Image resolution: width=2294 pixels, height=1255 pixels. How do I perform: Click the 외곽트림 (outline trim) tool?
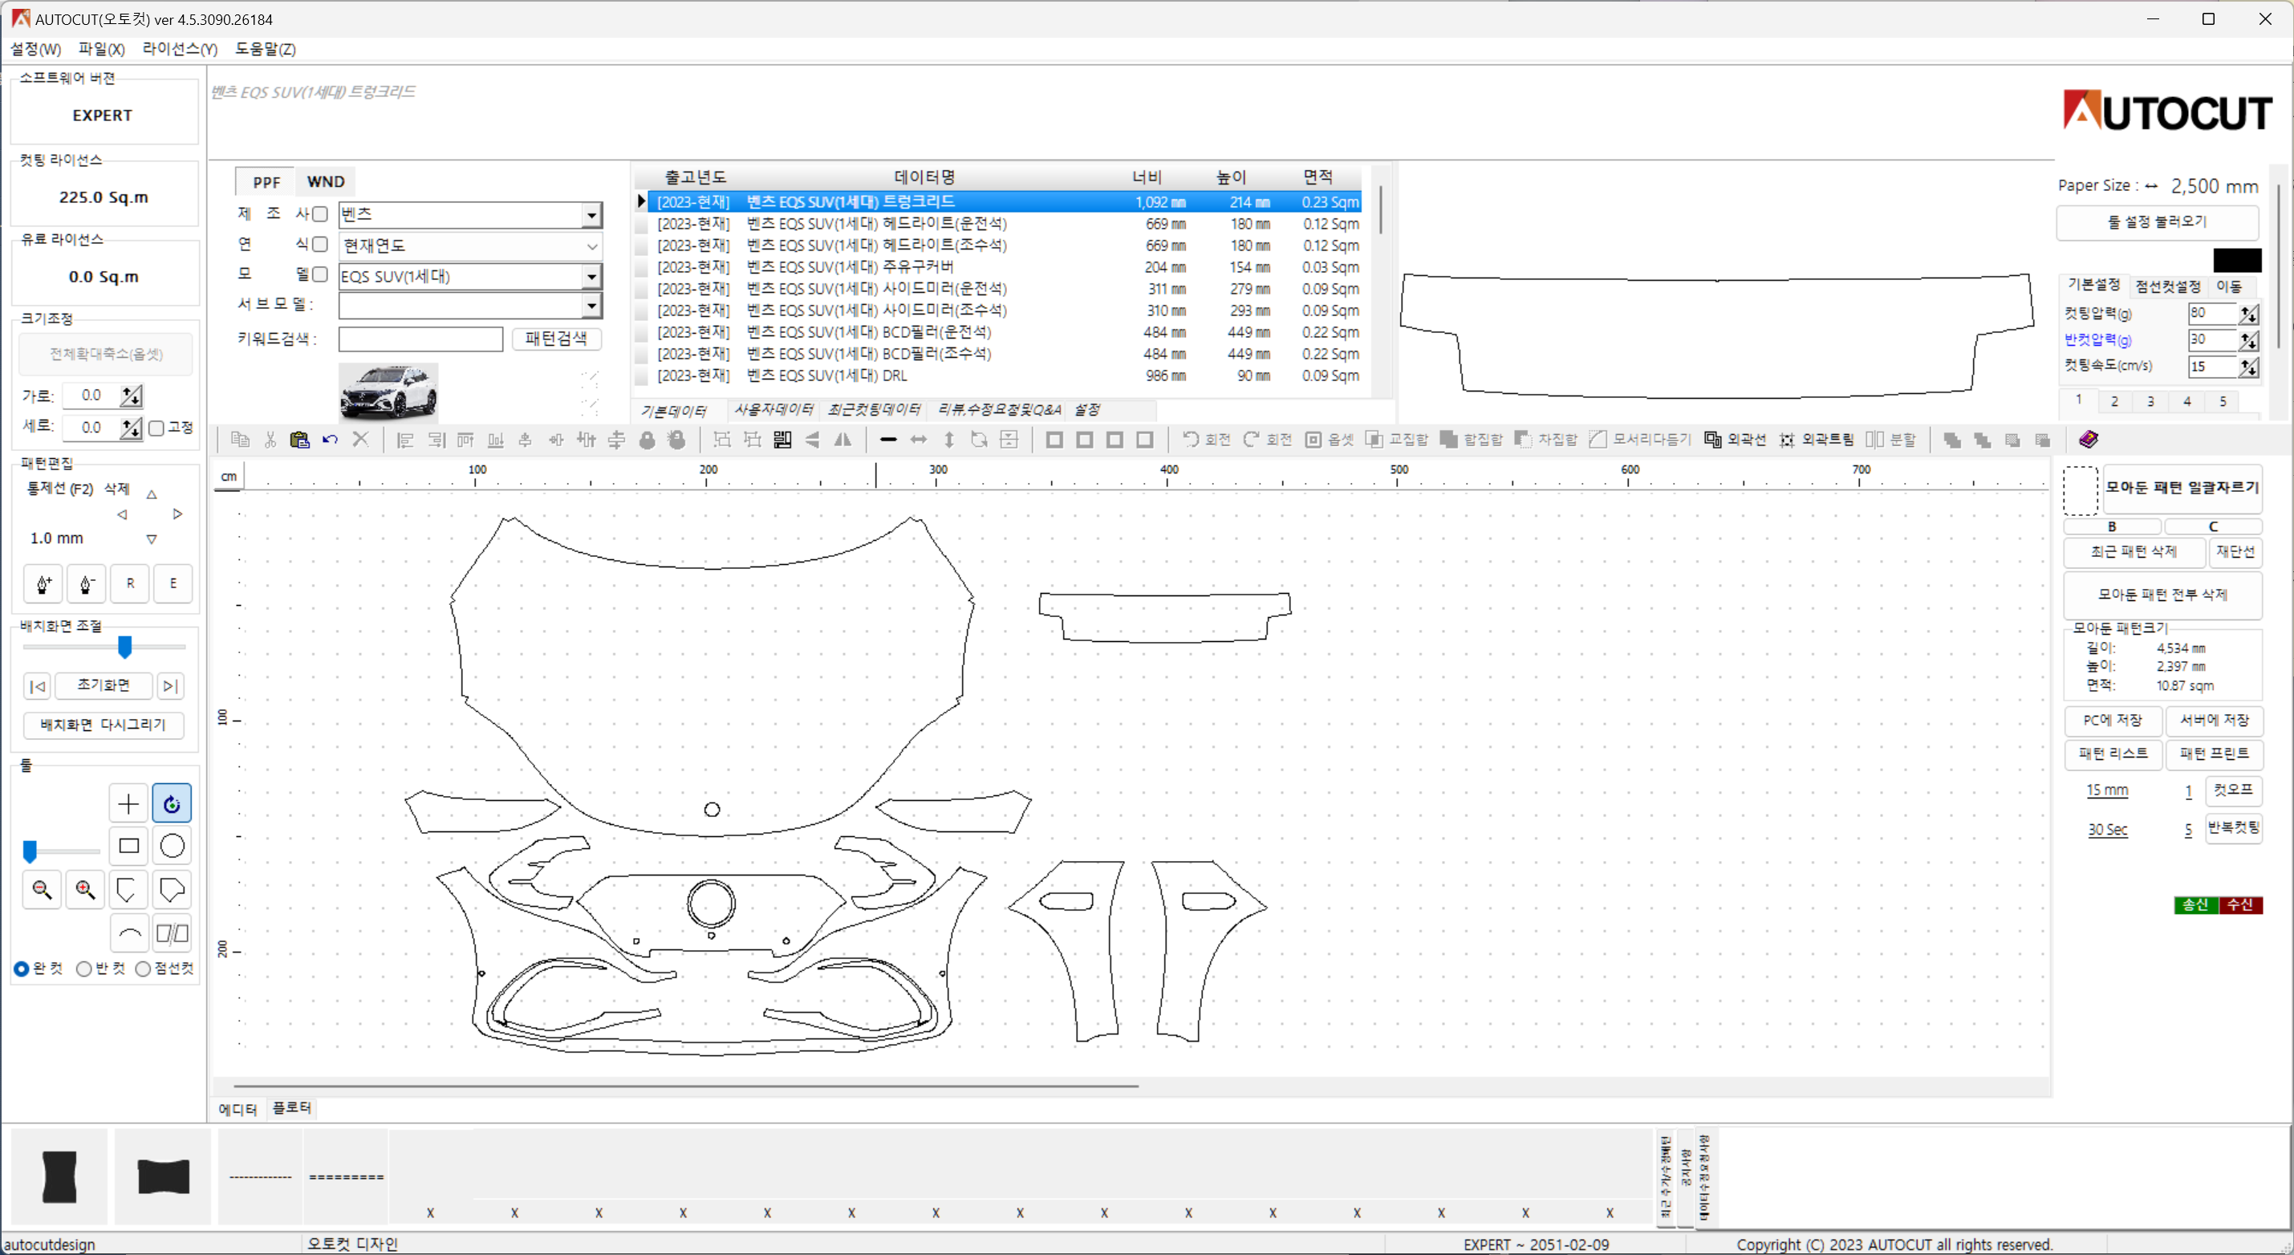pyautogui.click(x=1816, y=439)
